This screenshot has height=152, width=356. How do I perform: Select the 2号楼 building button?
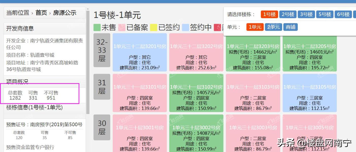tap(288, 14)
